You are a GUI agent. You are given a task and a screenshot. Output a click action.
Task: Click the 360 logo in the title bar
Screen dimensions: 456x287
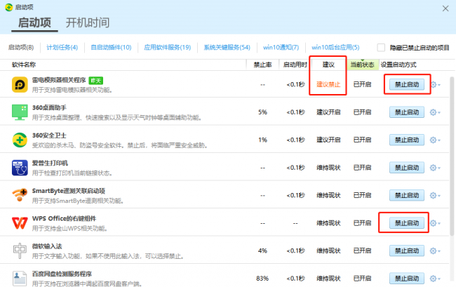coord(9,7)
